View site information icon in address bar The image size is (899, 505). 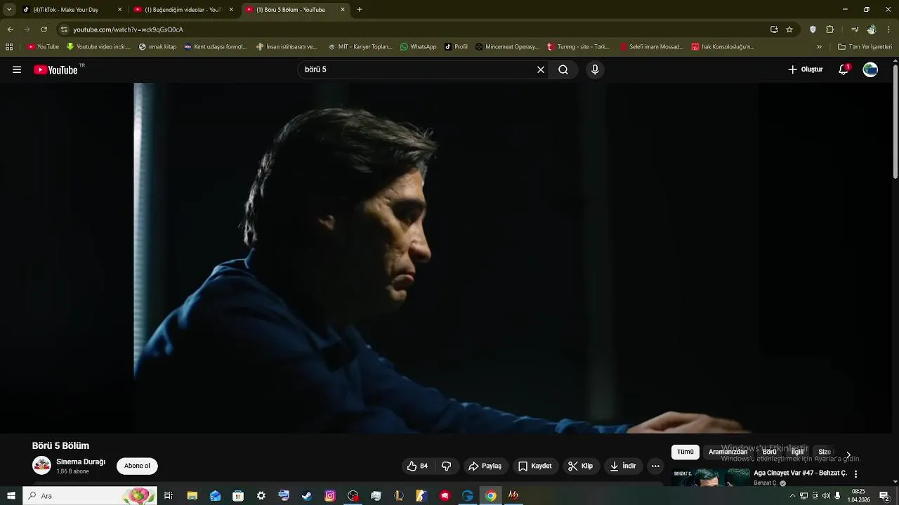(x=64, y=29)
